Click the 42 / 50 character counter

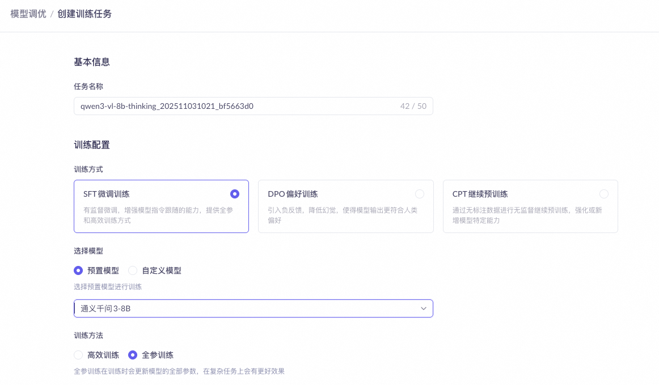tap(413, 106)
